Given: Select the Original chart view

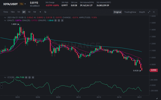Looking at the screenshot, I should (x=117, y=12).
